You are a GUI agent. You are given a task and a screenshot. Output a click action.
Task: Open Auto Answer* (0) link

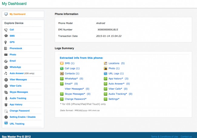[x=119, y=84]
